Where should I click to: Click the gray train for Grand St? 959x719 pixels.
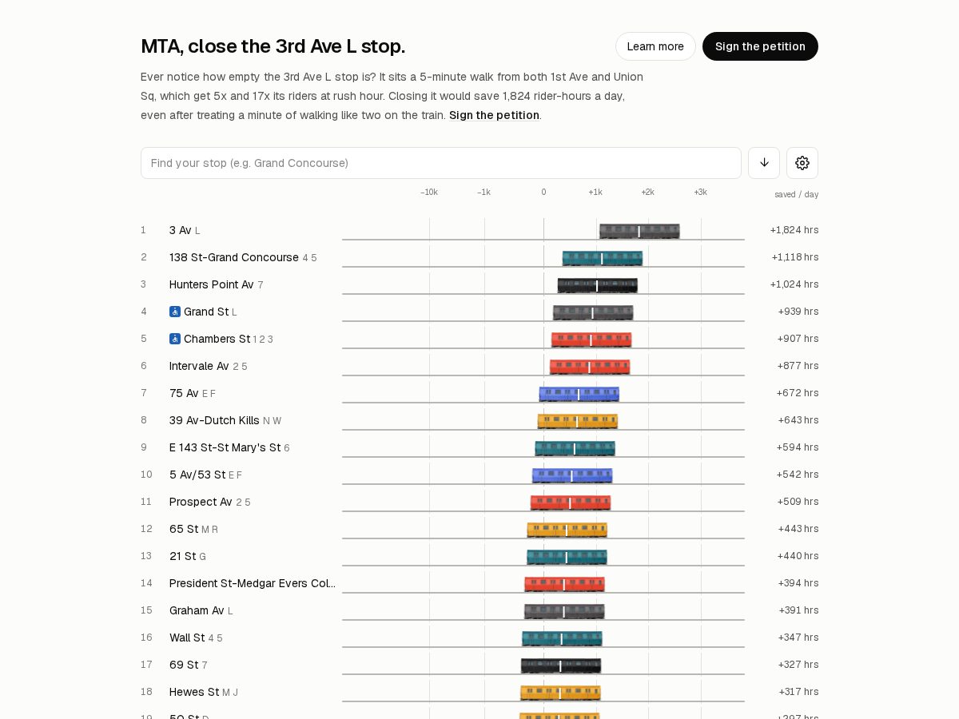point(593,313)
